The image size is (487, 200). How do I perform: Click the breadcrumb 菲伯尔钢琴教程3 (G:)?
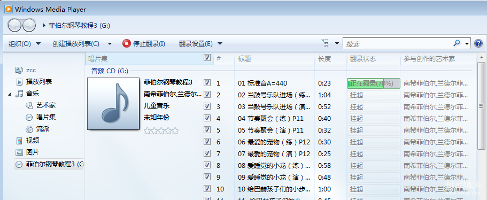(x=80, y=26)
